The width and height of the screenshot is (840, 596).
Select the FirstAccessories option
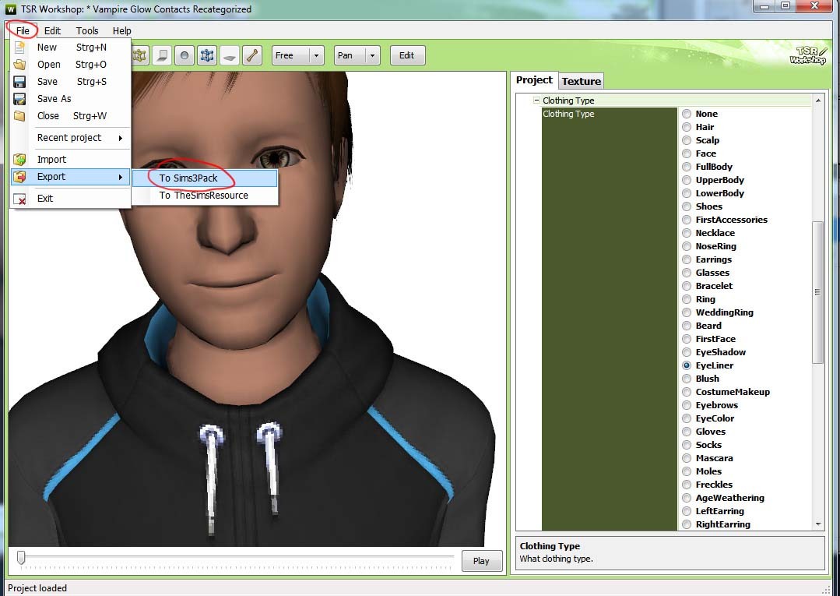coord(687,220)
